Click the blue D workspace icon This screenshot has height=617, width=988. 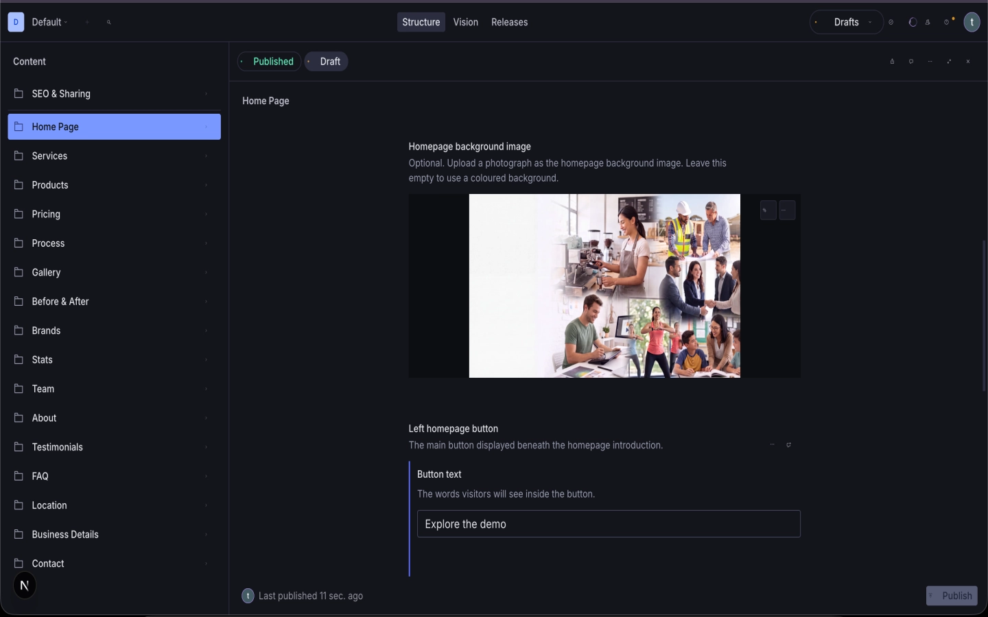(16, 22)
